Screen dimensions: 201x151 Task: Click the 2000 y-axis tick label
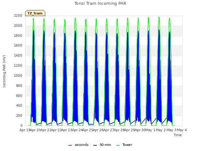point(18,25)
